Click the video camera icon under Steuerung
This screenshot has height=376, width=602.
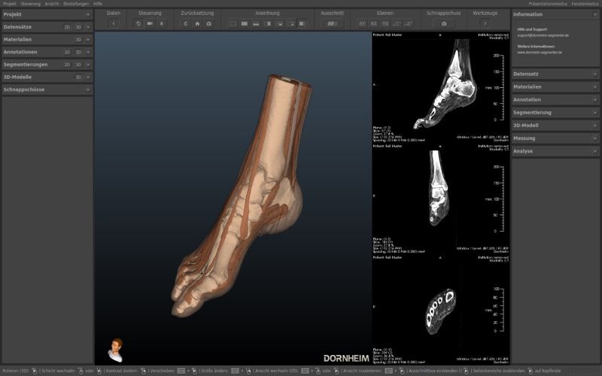(150, 23)
